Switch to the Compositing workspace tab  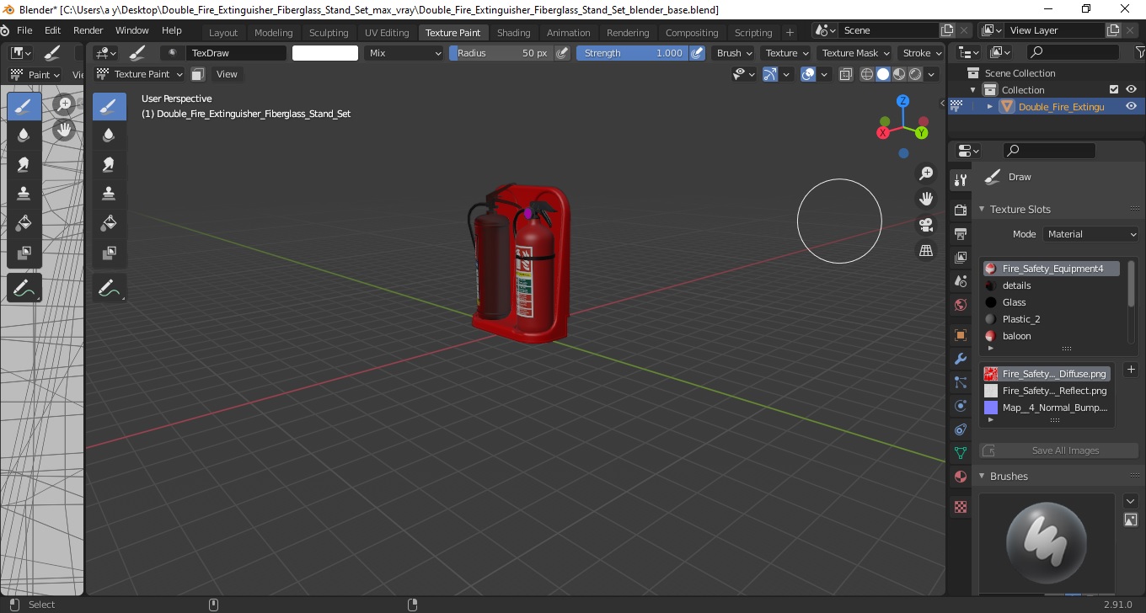click(x=692, y=33)
